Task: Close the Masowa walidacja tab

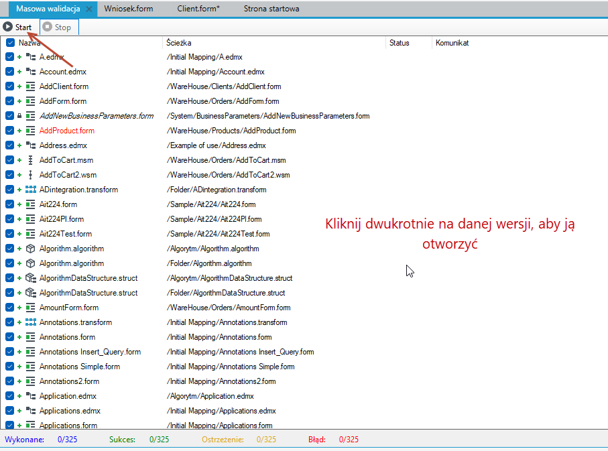Action: [x=88, y=9]
